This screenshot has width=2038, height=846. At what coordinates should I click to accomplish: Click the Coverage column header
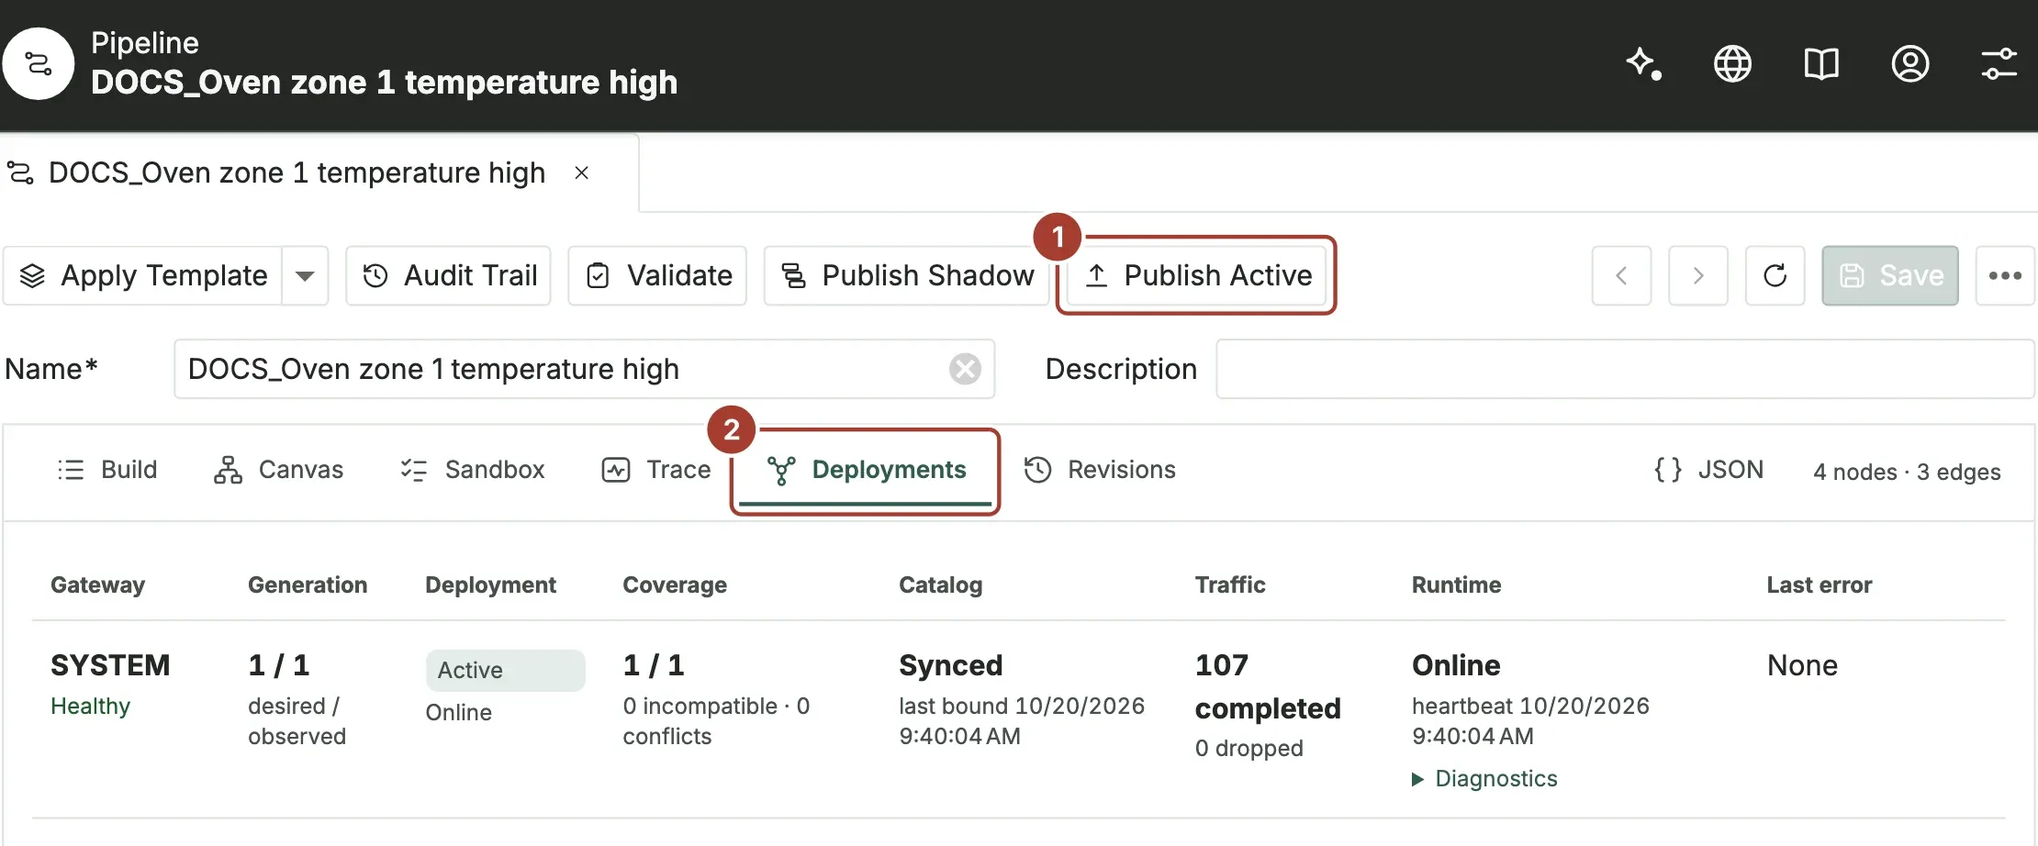(x=675, y=585)
